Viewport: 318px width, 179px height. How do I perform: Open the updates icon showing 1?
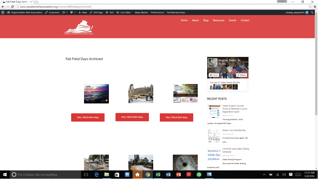coord(65,12)
